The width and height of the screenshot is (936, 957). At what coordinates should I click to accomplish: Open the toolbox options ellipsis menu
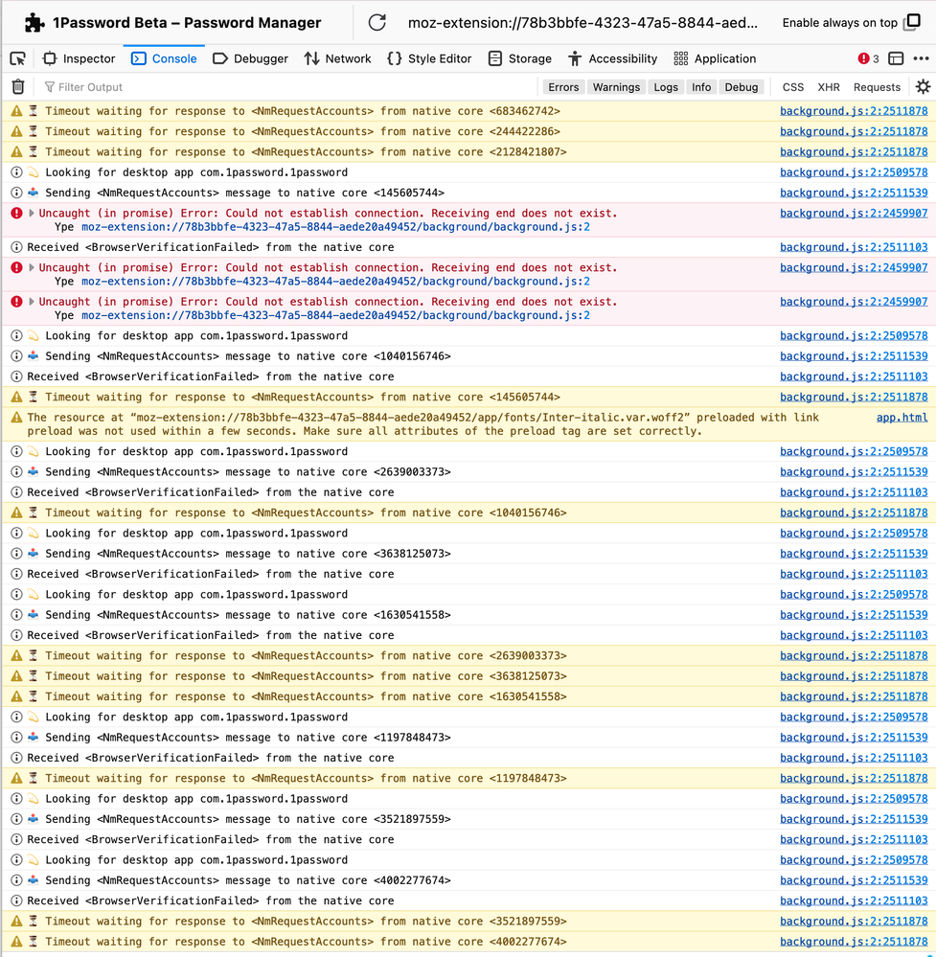[923, 58]
